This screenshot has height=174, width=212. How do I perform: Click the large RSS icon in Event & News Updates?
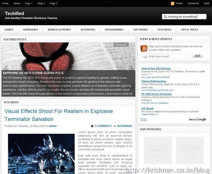[144, 49]
